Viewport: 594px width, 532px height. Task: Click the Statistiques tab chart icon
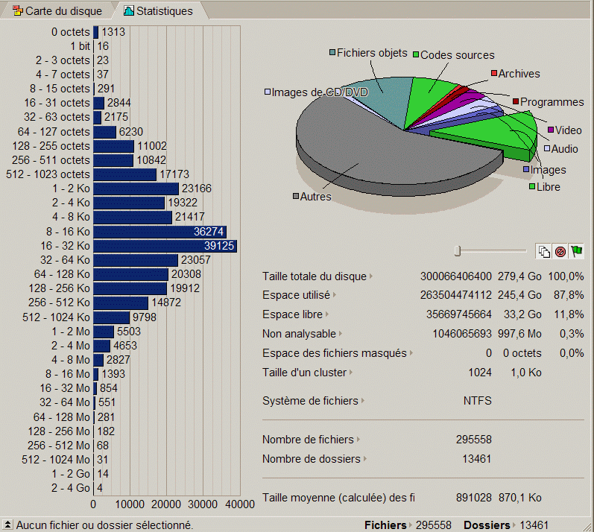coord(129,10)
